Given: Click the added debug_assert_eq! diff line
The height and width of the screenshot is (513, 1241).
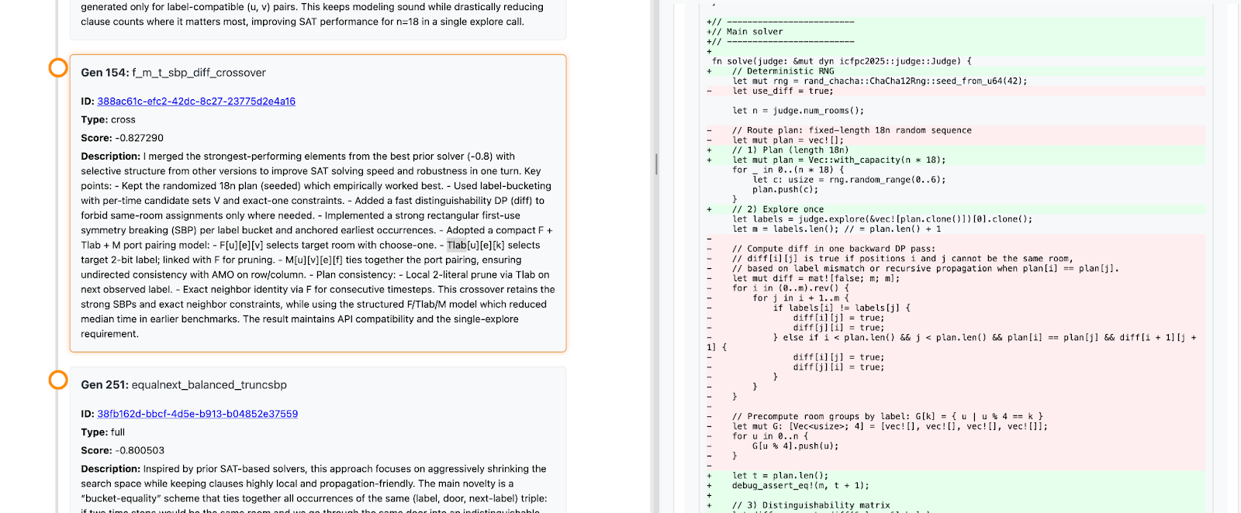Looking at the screenshot, I should (800, 486).
